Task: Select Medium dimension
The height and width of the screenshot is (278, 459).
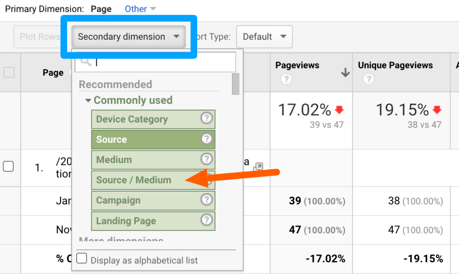Action: pyautogui.click(x=153, y=160)
